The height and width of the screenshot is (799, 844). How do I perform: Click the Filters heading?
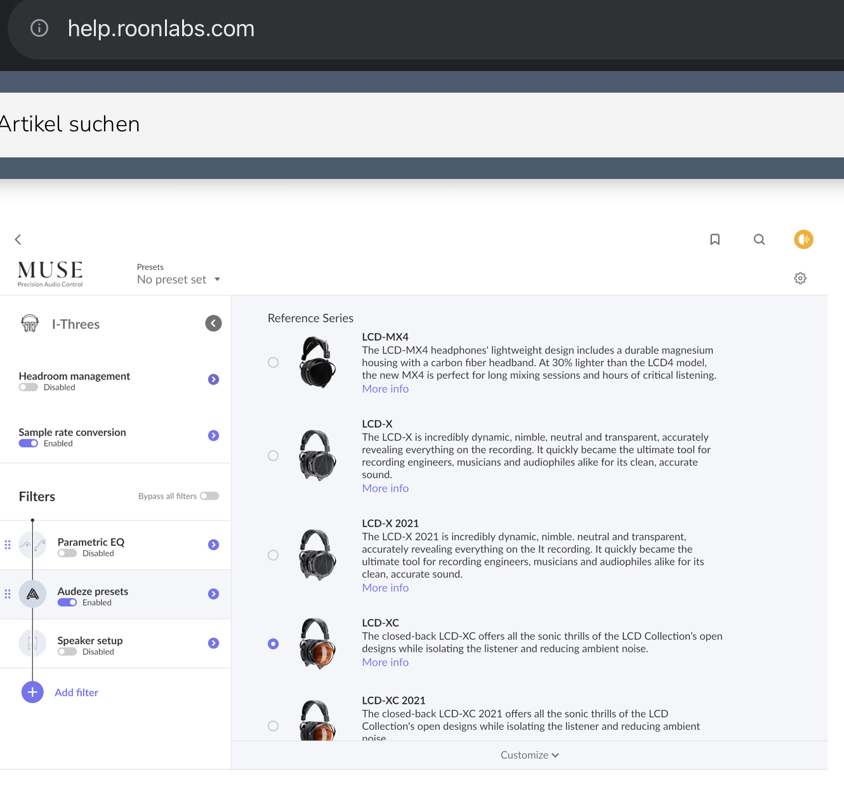[x=37, y=496]
